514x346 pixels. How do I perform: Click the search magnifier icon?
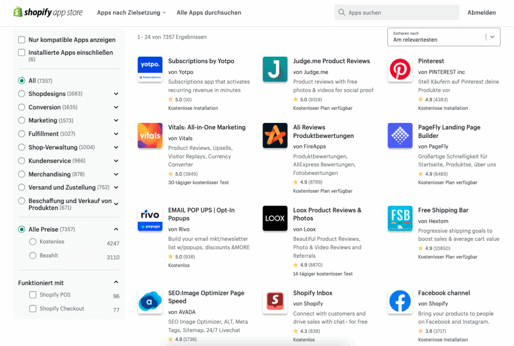click(341, 13)
